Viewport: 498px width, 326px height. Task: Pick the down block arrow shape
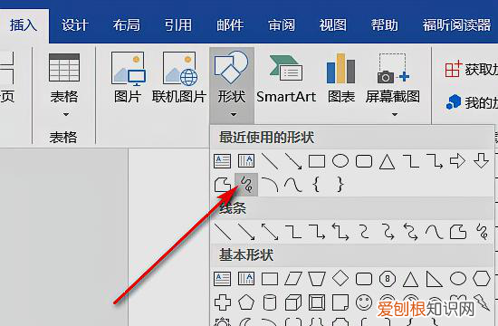click(481, 161)
